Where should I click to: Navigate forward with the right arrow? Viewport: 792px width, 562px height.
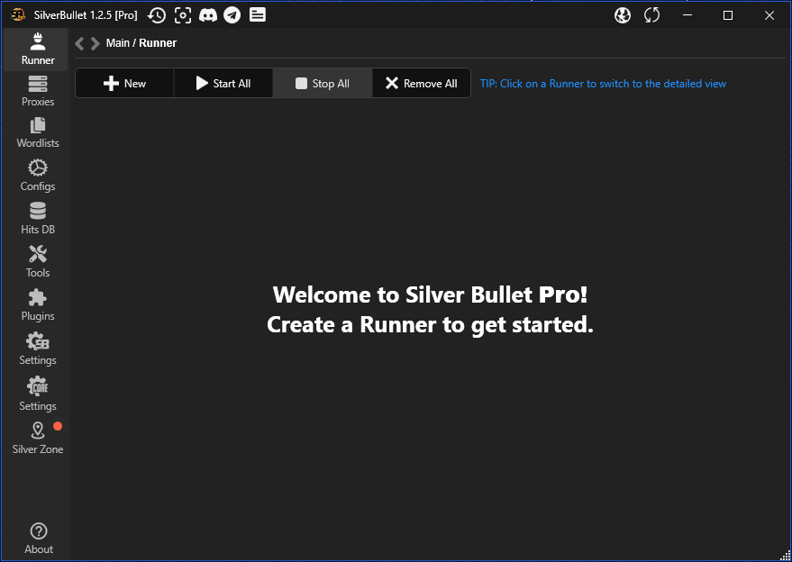tap(95, 43)
